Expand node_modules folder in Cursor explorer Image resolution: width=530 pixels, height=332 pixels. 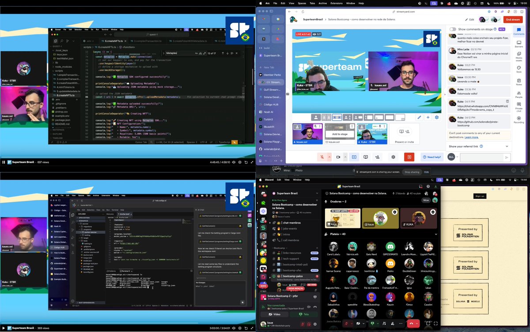coord(63,67)
